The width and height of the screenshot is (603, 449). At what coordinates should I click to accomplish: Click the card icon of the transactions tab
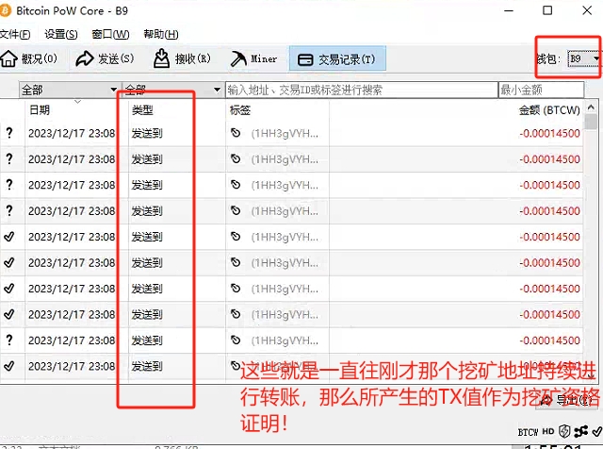coord(305,59)
